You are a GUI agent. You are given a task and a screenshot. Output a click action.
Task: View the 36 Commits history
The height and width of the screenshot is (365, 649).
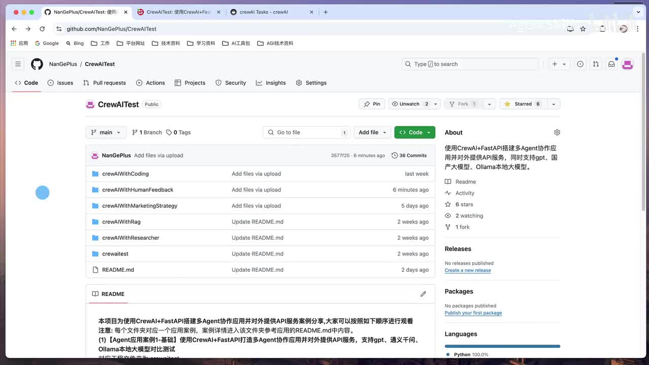[x=409, y=156]
